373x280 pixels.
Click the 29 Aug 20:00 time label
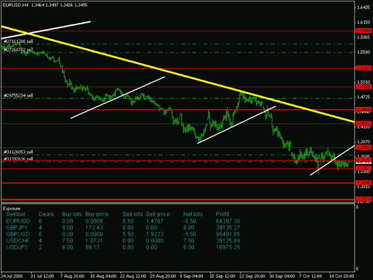click(x=163, y=276)
